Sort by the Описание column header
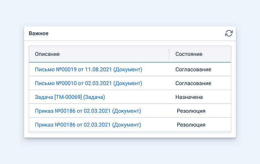Screen dimensions: 260x164 click(47, 54)
